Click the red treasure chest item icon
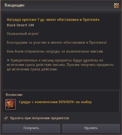The image size is (122, 135). 10,104
